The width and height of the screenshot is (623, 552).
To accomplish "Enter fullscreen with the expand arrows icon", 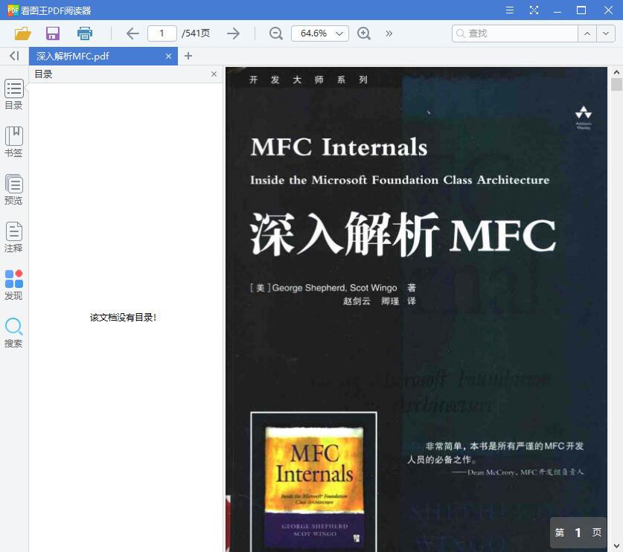I will pyautogui.click(x=534, y=10).
